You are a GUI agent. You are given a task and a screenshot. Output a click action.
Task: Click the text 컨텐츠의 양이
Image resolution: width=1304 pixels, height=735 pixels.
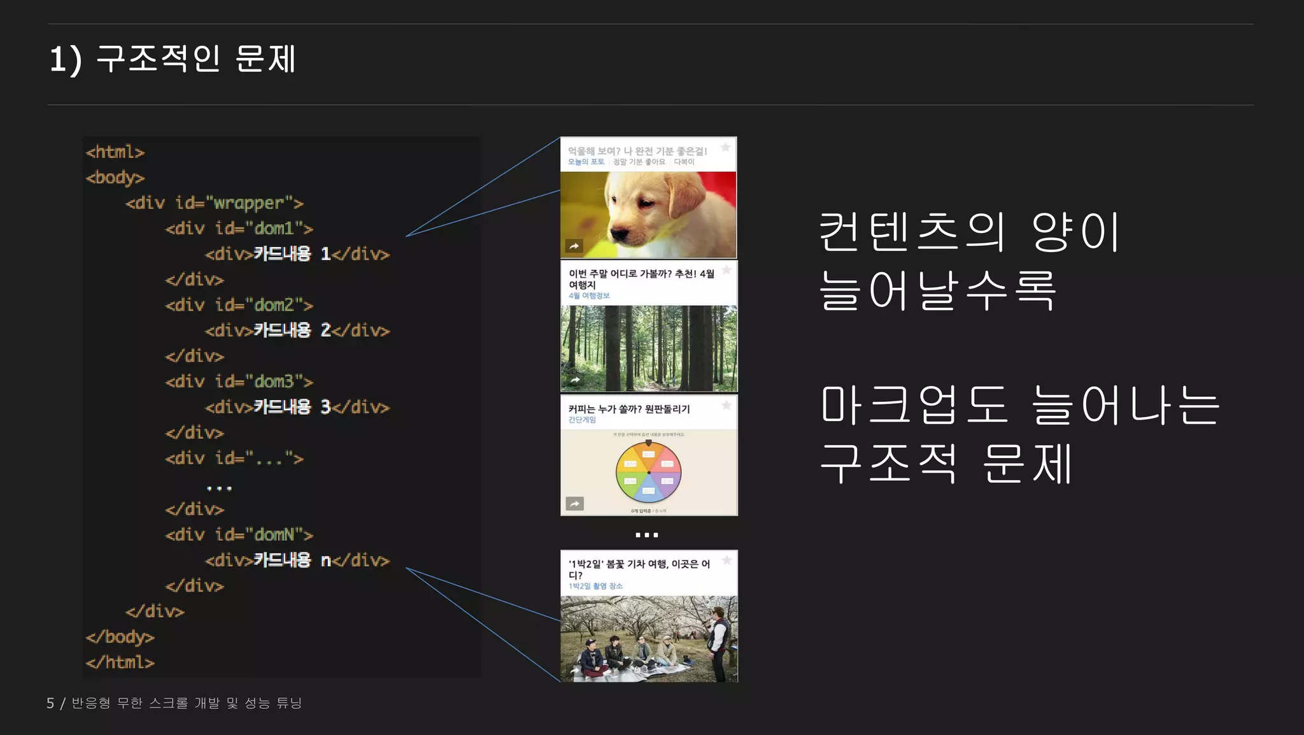point(969,232)
